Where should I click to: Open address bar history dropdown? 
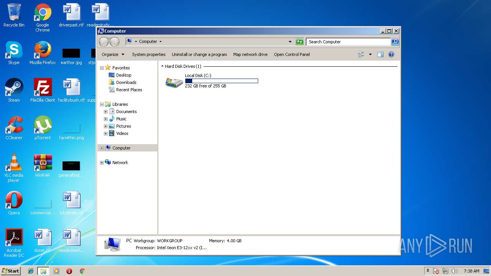tap(290, 42)
